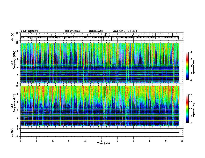
Task: Click the "ch.1(V)" waveform axis label
Action: point(12,37)
